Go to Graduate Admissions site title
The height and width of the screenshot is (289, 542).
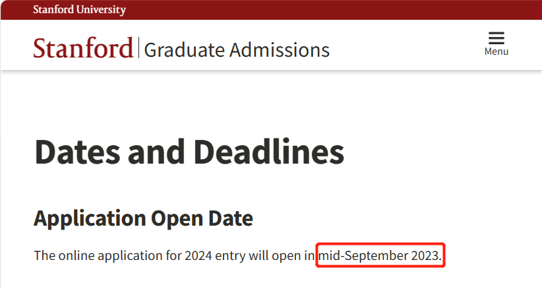[x=237, y=49]
